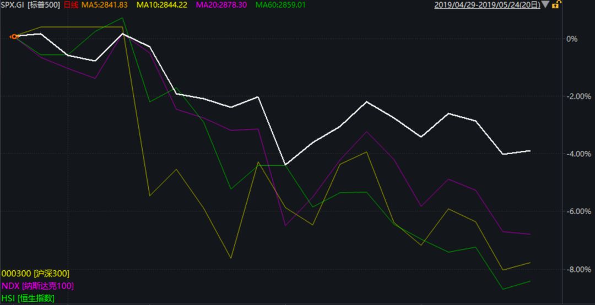Select the NDX 纳斯达克100 legend entry
The height and width of the screenshot is (305, 595).
(37, 286)
